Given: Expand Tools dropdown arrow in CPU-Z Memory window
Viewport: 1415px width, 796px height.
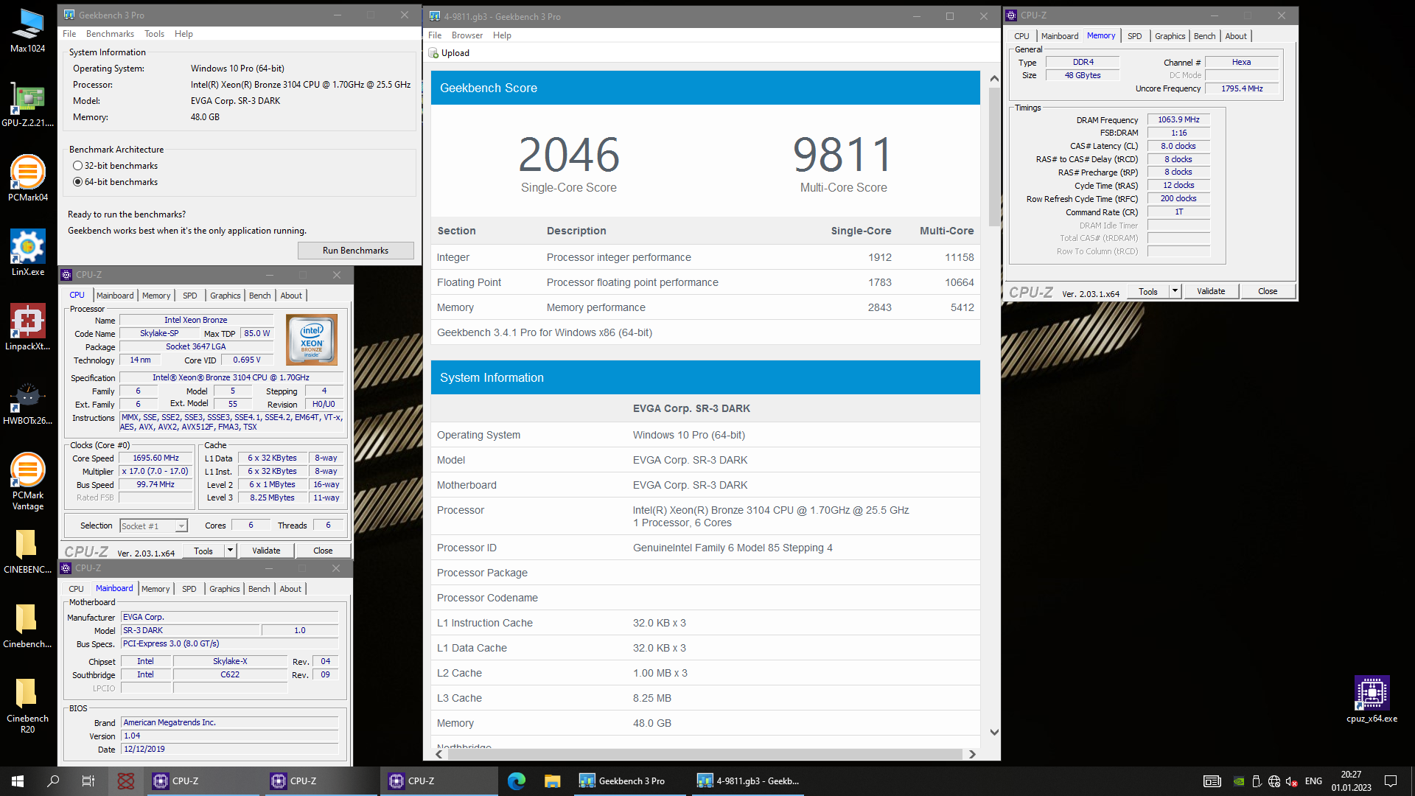Looking at the screenshot, I should click(1175, 291).
